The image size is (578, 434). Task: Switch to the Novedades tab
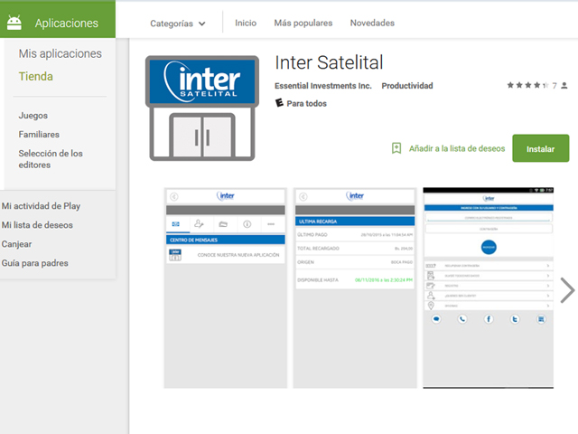pos(372,23)
